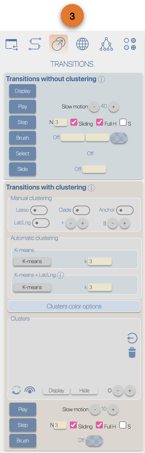Uncheck the first Sliding checkbox
This screenshot has width=145, height=453.
(x=74, y=122)
